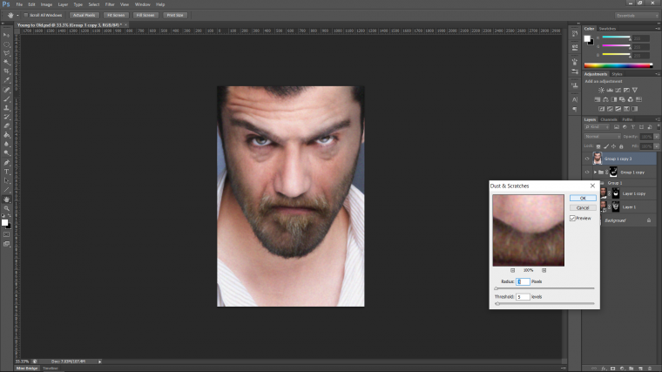662x372 pixels.
Task: Hide the Group 1 copy layer group
Action: [x=587, y=172]
